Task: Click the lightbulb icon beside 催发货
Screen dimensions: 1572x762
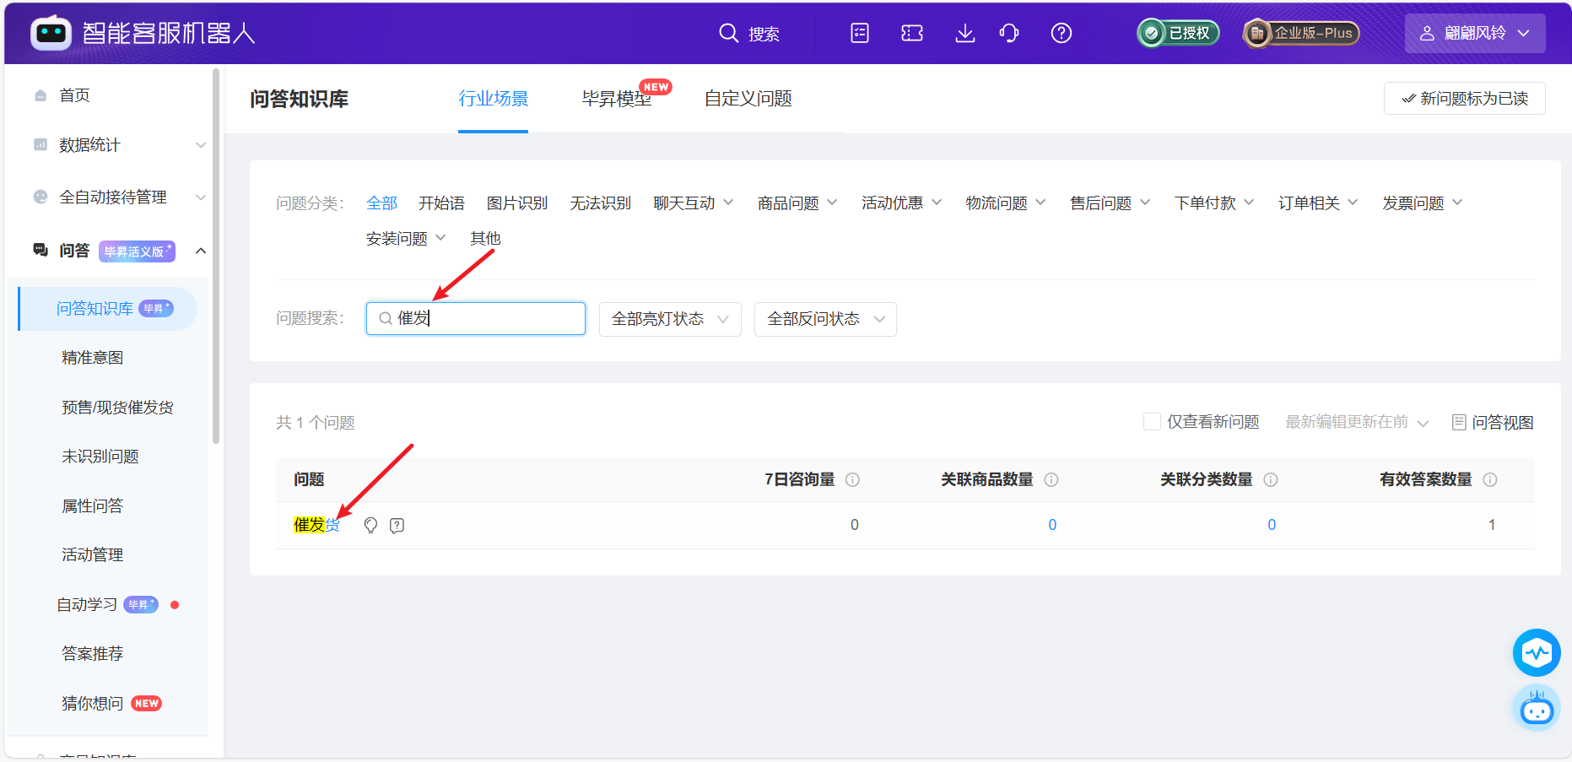Action: [x=370, y=526]
